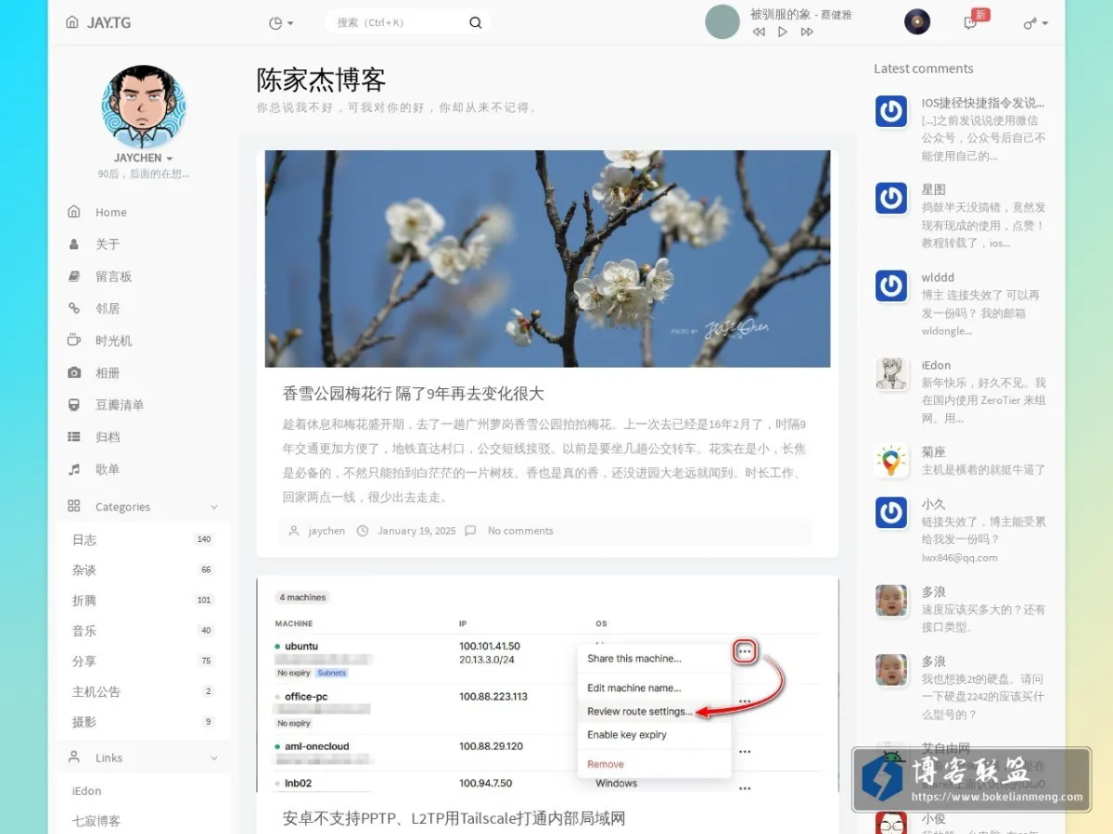The image size is (1113, 834).
Task: Open the 留言板 guestbook page
Action: point(113,276)
